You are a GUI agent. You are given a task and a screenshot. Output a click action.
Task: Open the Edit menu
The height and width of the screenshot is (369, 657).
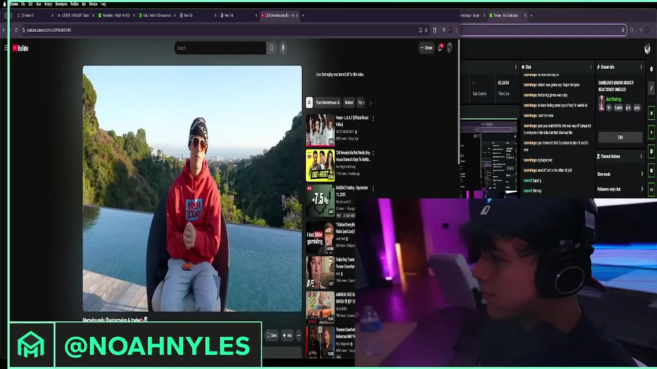30,4
